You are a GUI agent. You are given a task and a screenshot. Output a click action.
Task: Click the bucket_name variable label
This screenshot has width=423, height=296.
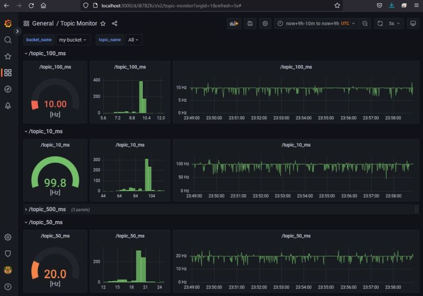click(39, 40)
